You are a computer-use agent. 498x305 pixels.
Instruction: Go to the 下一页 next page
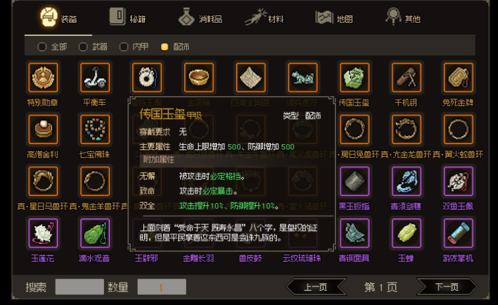point(447,287)
